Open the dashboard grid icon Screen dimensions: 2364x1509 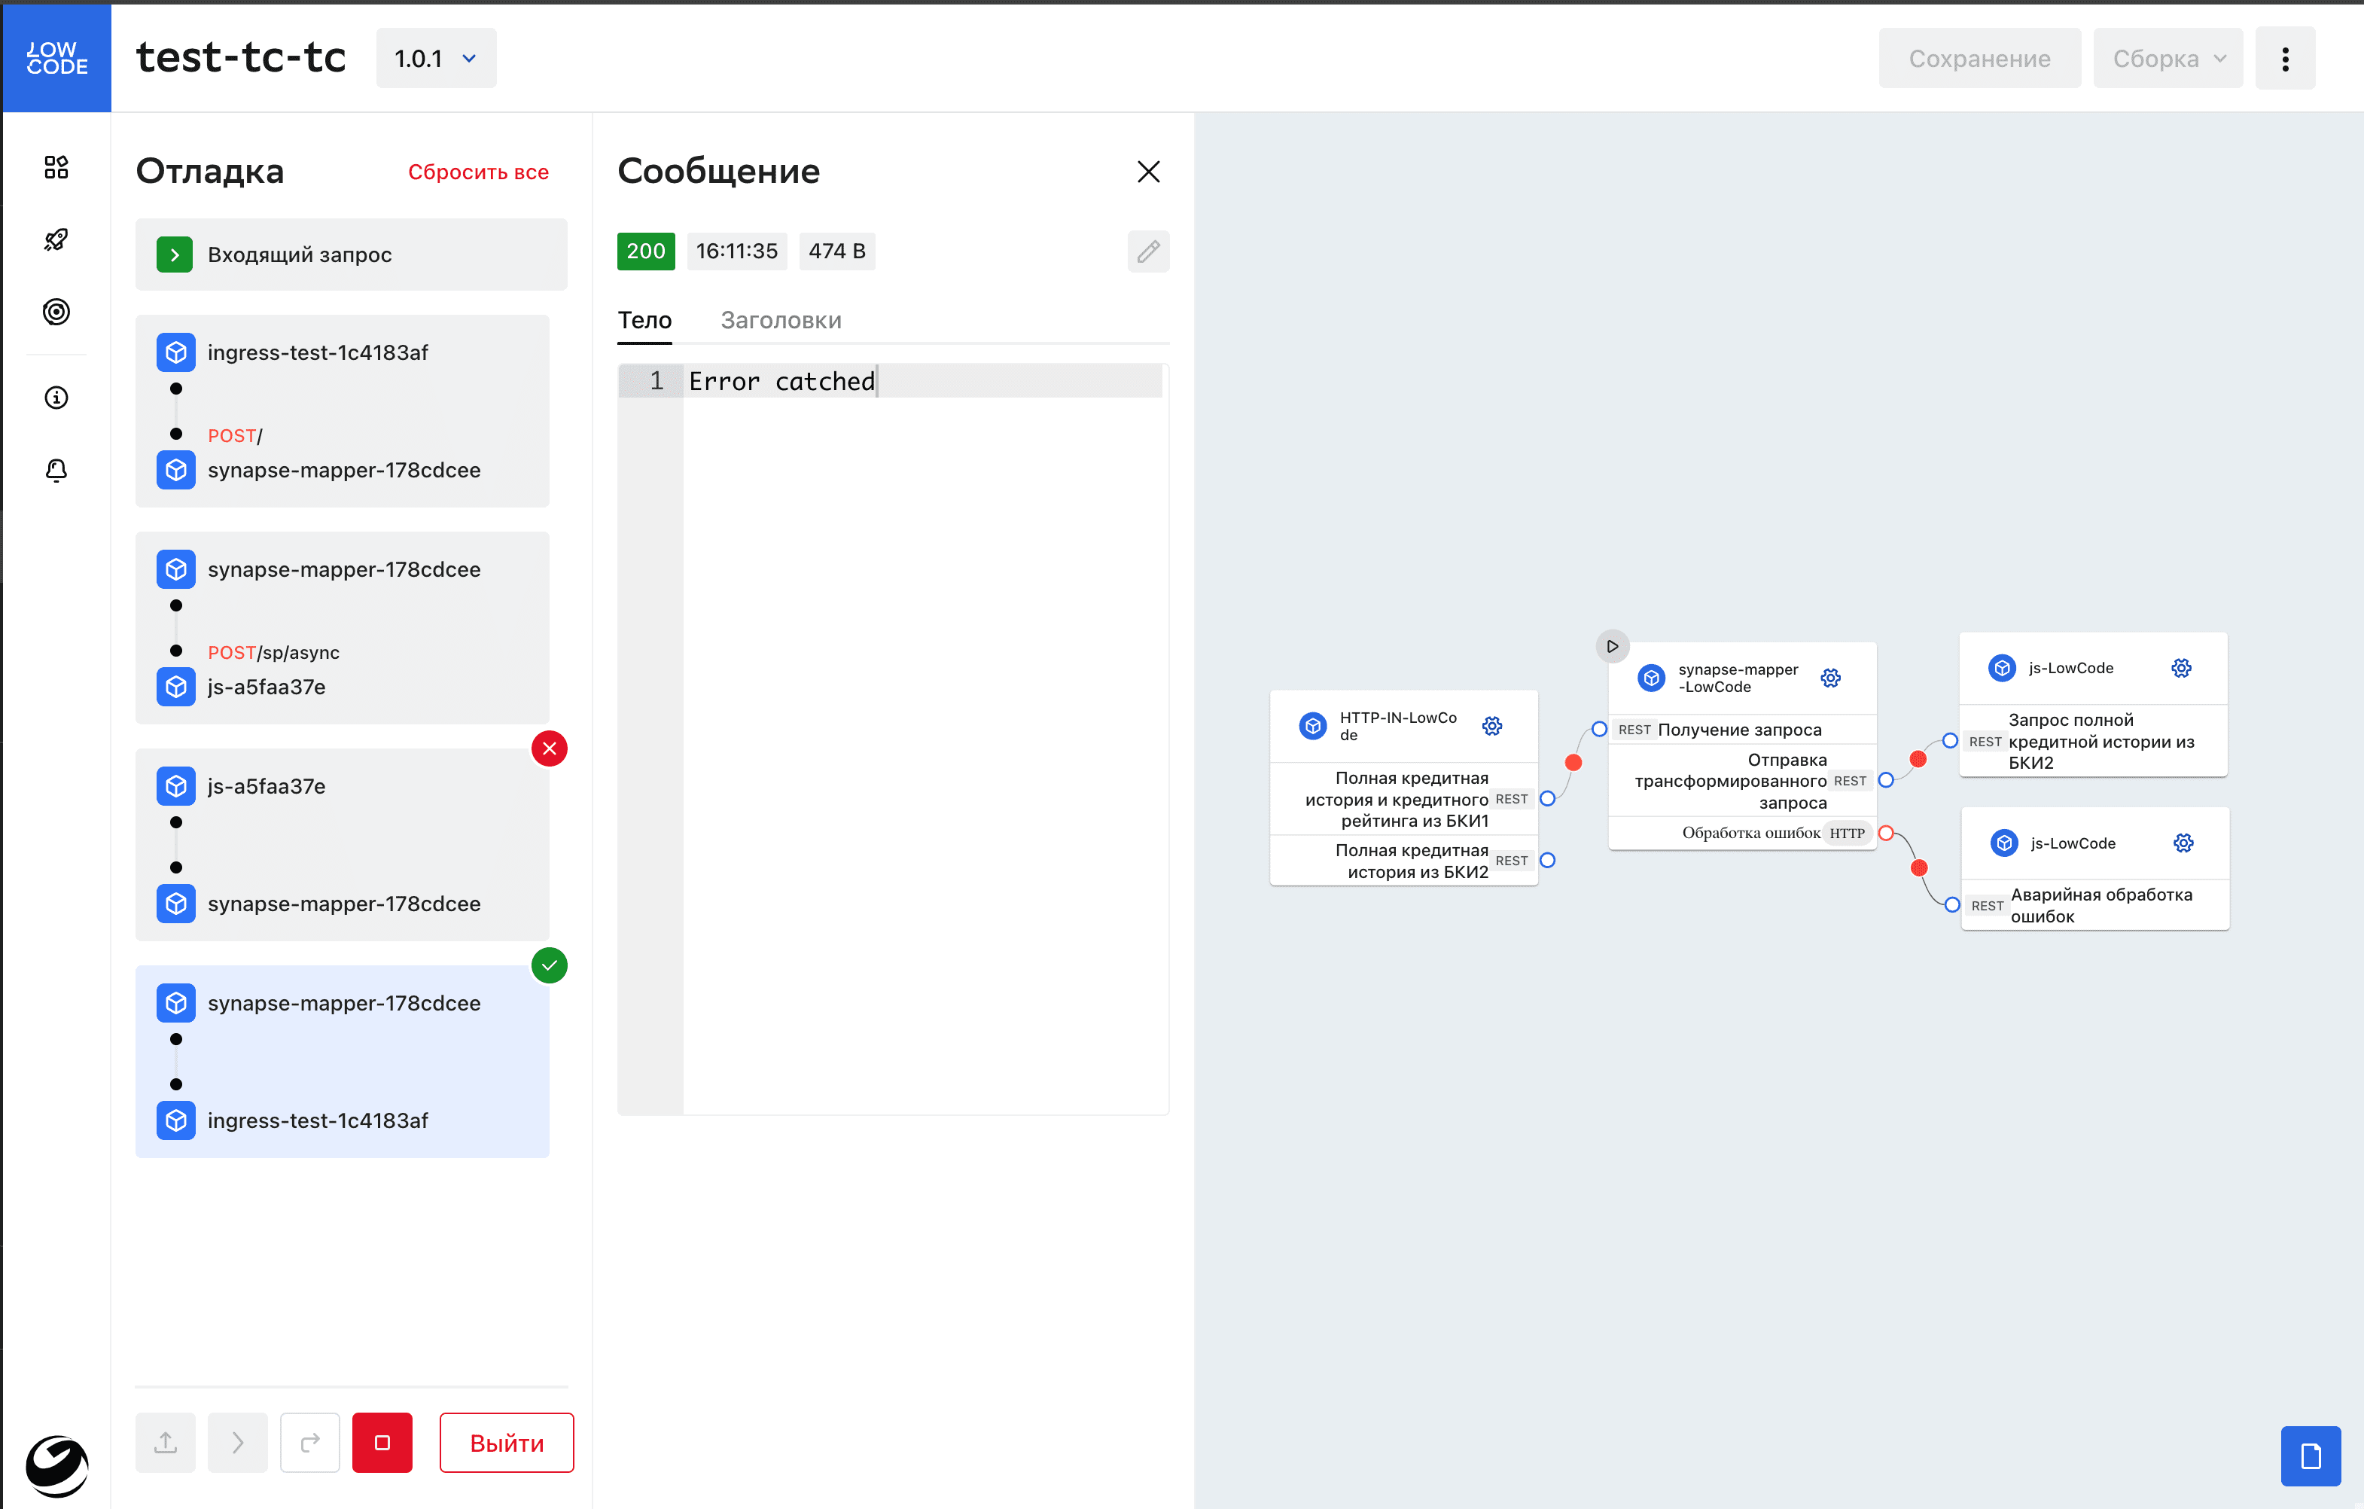pyautogui.click(x=56, y=167)
